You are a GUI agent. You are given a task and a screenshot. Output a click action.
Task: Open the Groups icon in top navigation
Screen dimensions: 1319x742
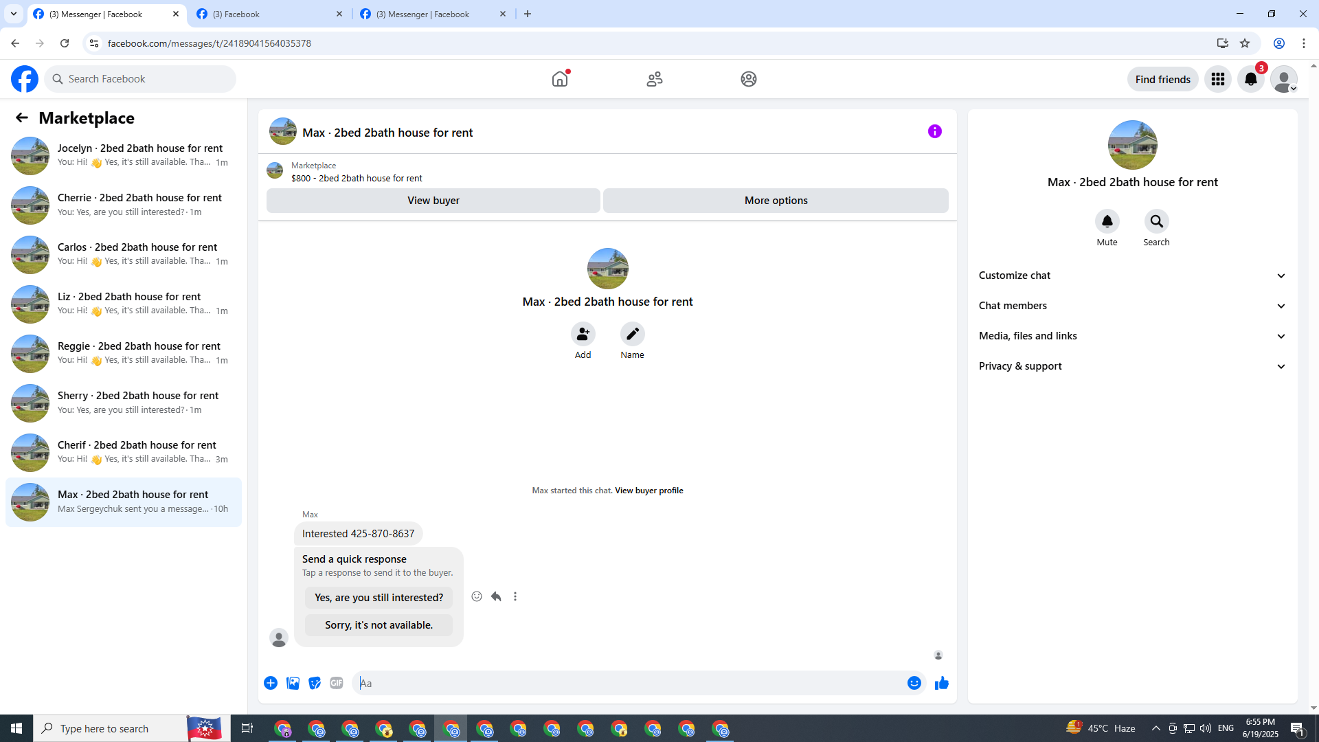point(749,79)
